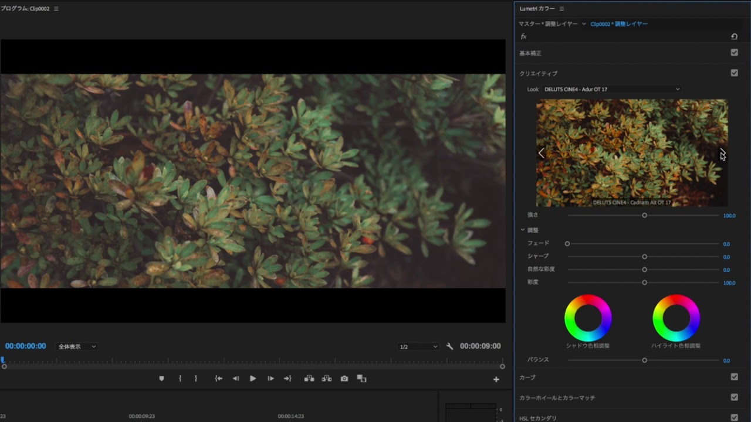Disable the クリエイティブ section checkbox

point(734,73)
